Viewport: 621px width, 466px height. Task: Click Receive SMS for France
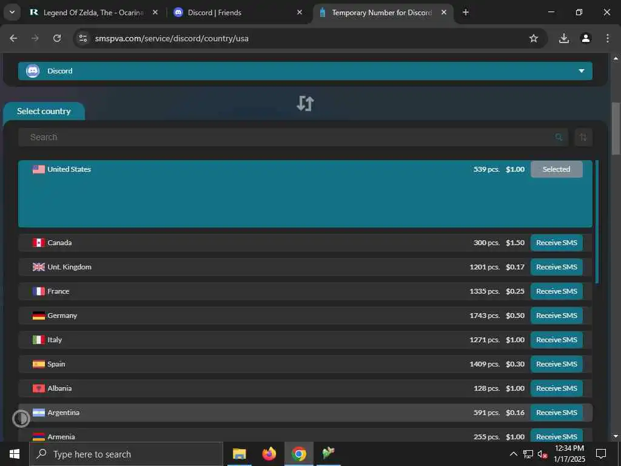point(557,291)
